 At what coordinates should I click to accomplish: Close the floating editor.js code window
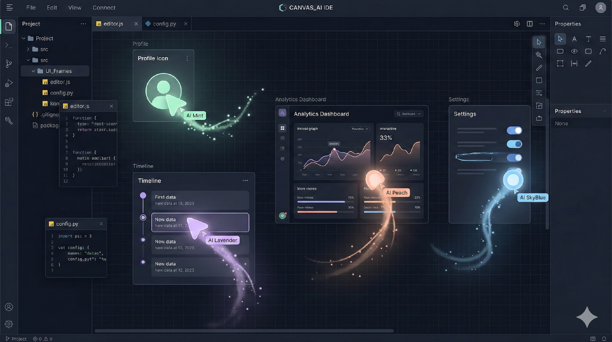[112, 106]
